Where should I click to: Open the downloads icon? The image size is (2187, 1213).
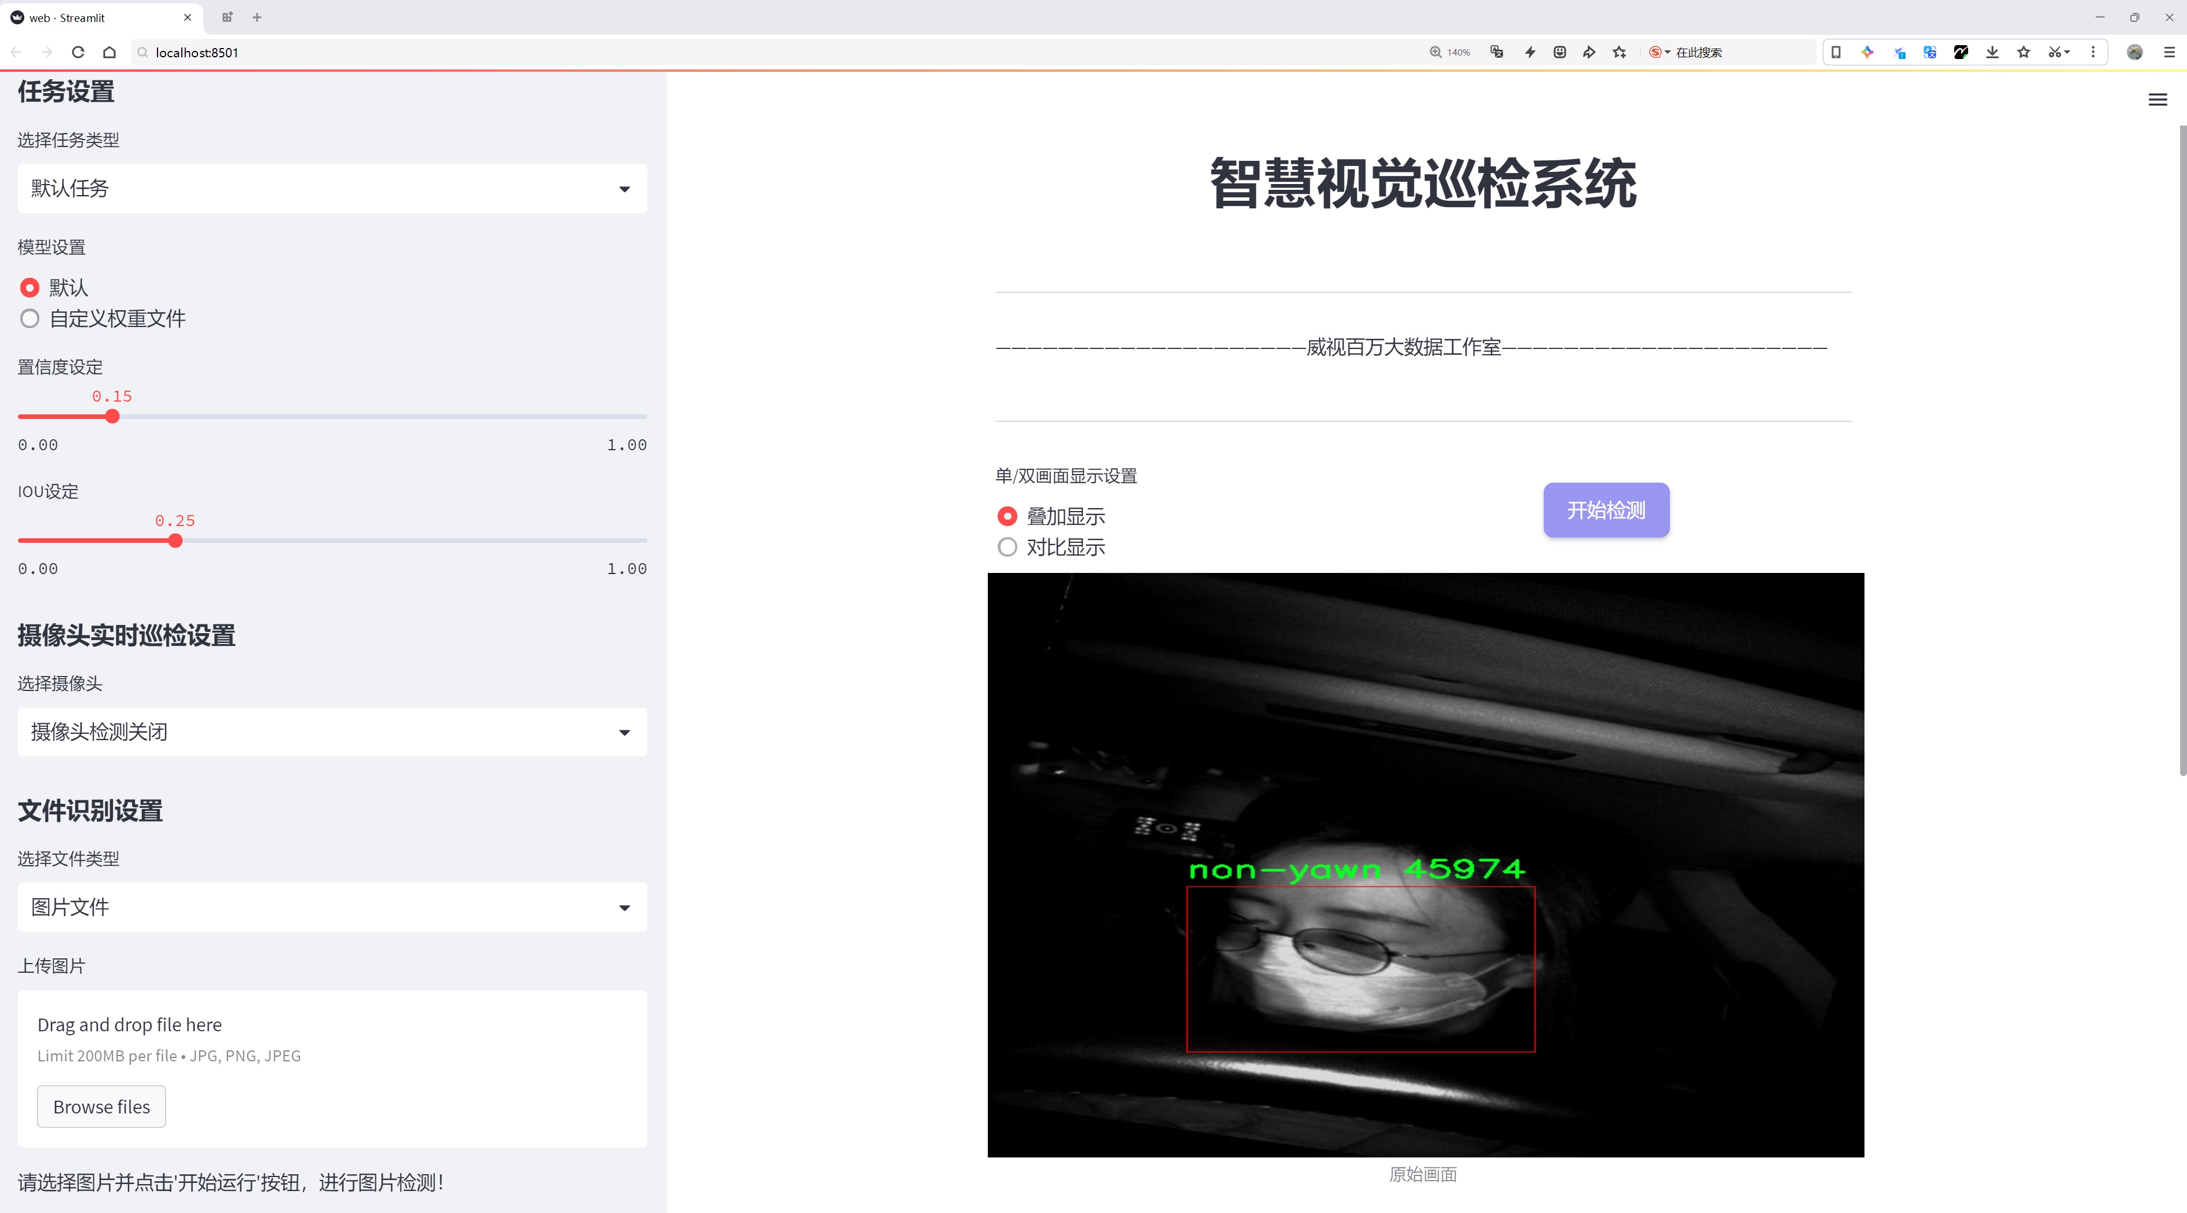(1992, 52)
